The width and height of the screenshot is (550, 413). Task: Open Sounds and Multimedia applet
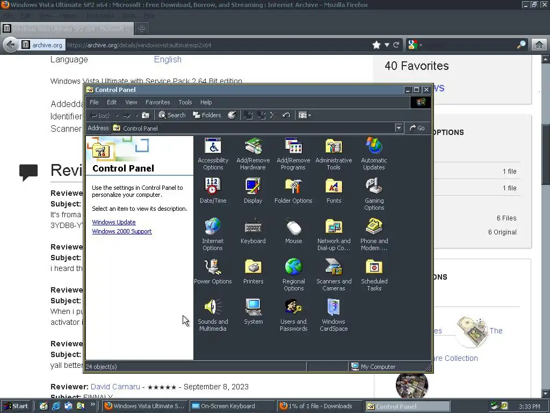point(213,315)
